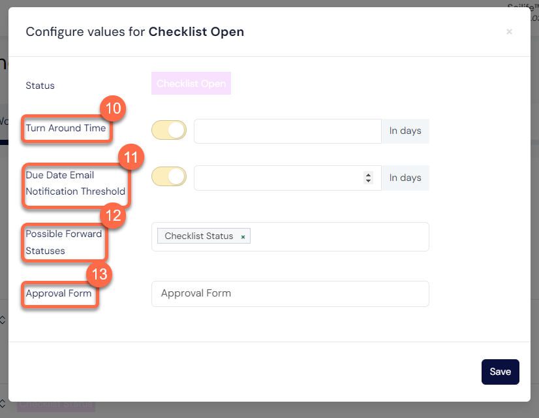The image size is (539, 418).
Task: Toggle the Turn Around Time switch
Action: point(169,130)
